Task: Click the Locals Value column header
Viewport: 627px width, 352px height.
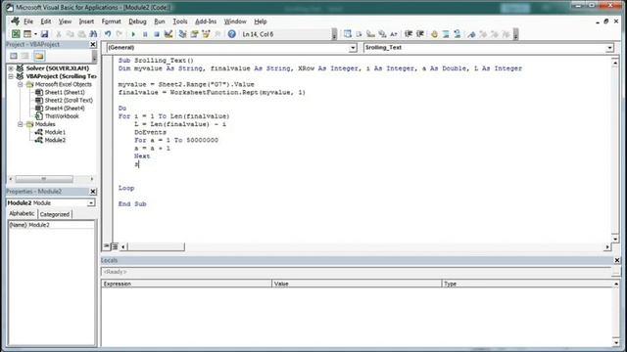Action: click(357, 284)
